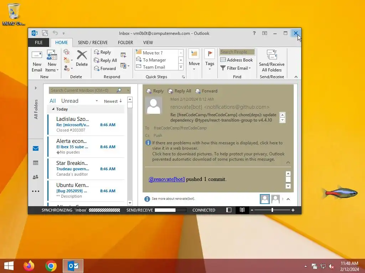Viewport: 365px width, 273px height.
Task: Switch to the HOME tab
Action: [x=61, y=43]
